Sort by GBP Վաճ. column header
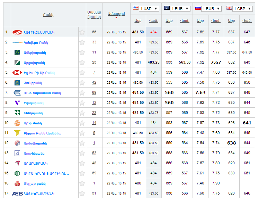The width and height of the screenshot is (258, 198). [x=247, y=20]
